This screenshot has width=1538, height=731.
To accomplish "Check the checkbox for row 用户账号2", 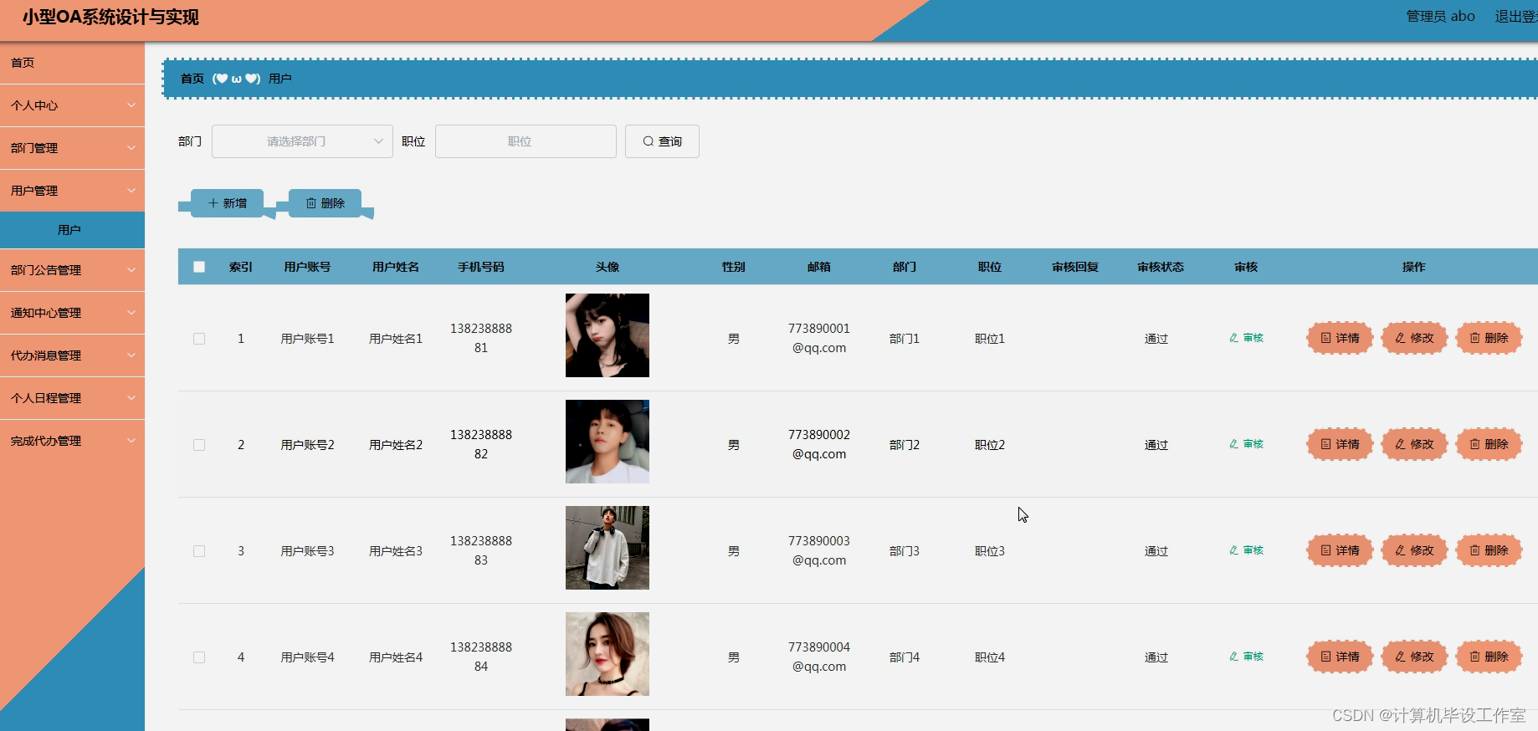I will [x=199, y=445].
